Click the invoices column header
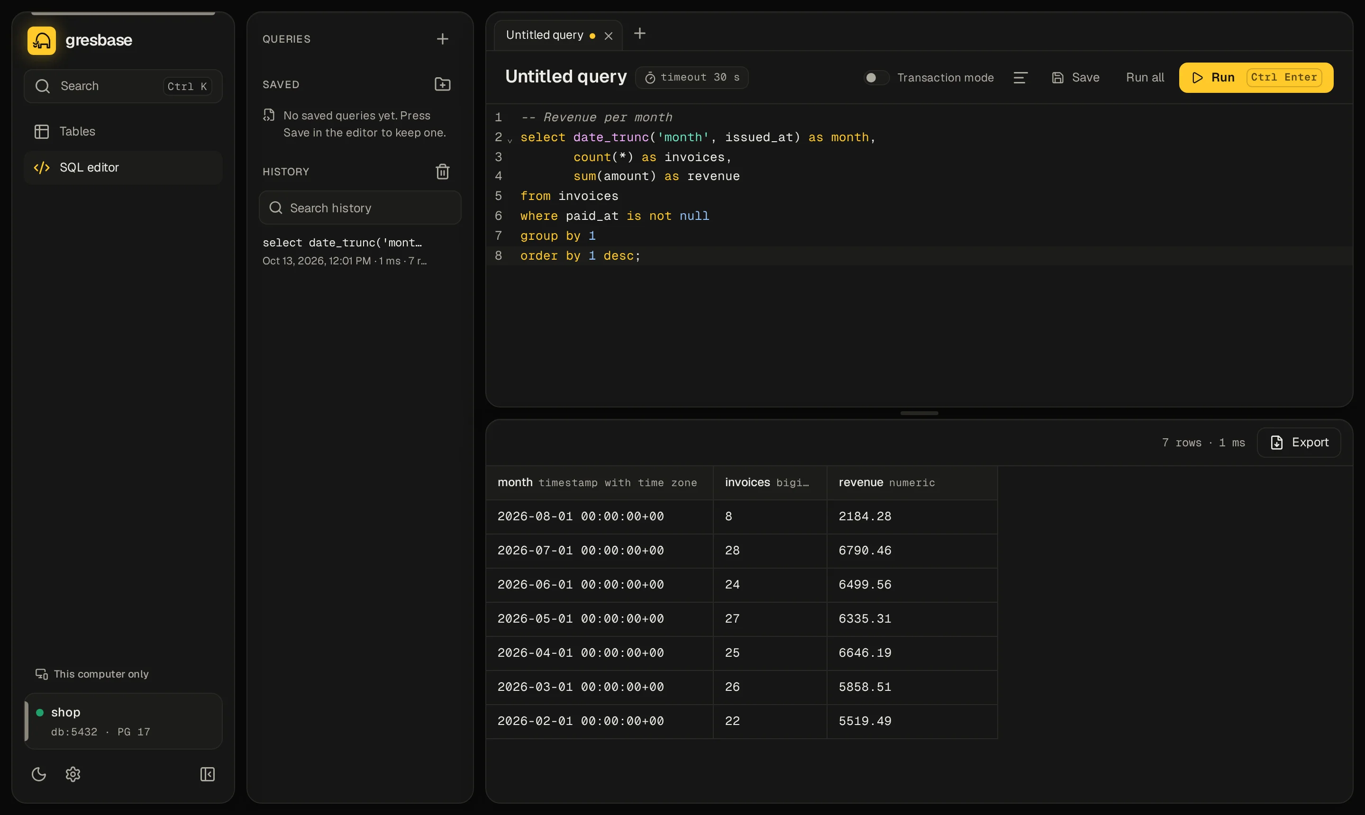The width and height of the screenshot is (1365, 815). coord(770,483)
